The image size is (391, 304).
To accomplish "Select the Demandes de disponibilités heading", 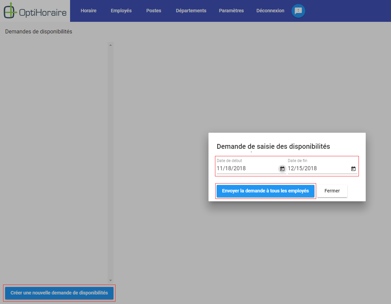I will pyautogui.click(x=39, y=32).
